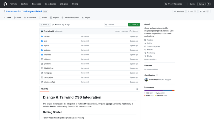
Task: Focus the Go to file search field
Action: click(116, 25)
